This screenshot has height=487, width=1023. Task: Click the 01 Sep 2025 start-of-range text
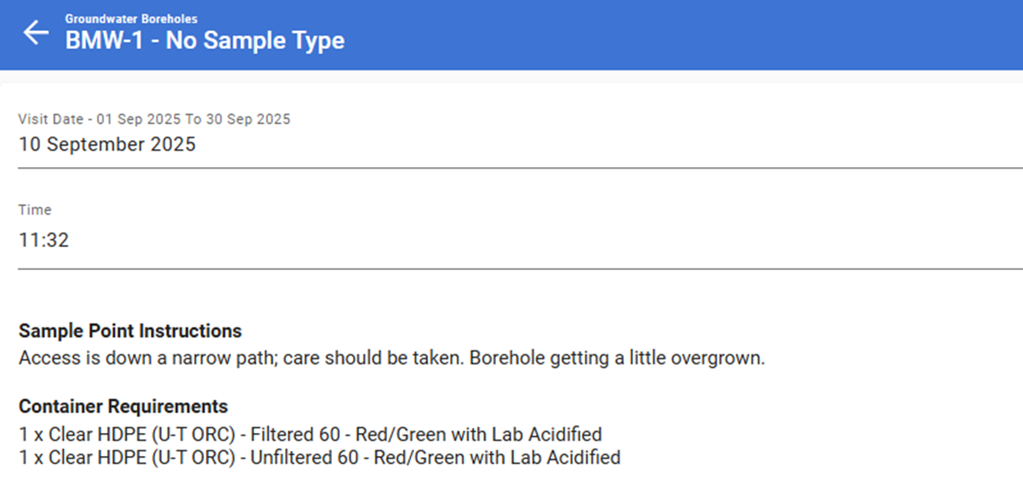tap(139, 119)
